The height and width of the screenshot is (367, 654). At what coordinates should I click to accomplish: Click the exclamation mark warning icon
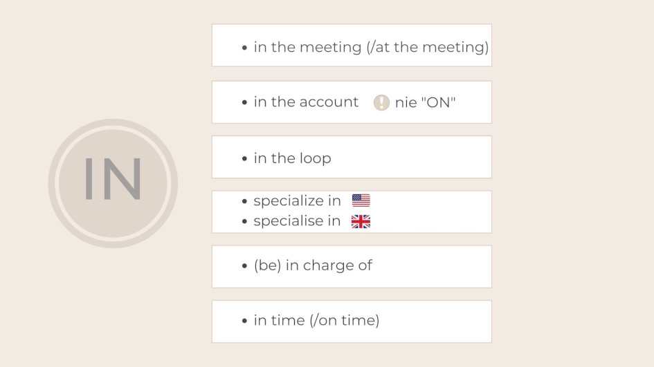381,103
